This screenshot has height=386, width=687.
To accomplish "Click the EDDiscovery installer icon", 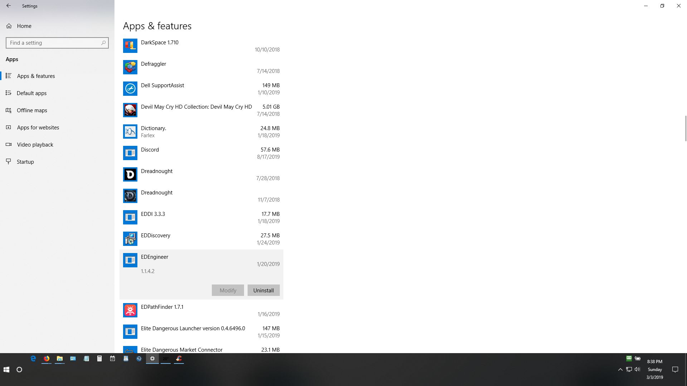I will click(x=130, y=239).
